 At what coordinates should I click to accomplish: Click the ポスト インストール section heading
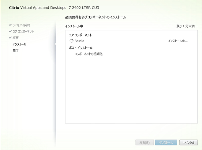(x=81, y=48)
